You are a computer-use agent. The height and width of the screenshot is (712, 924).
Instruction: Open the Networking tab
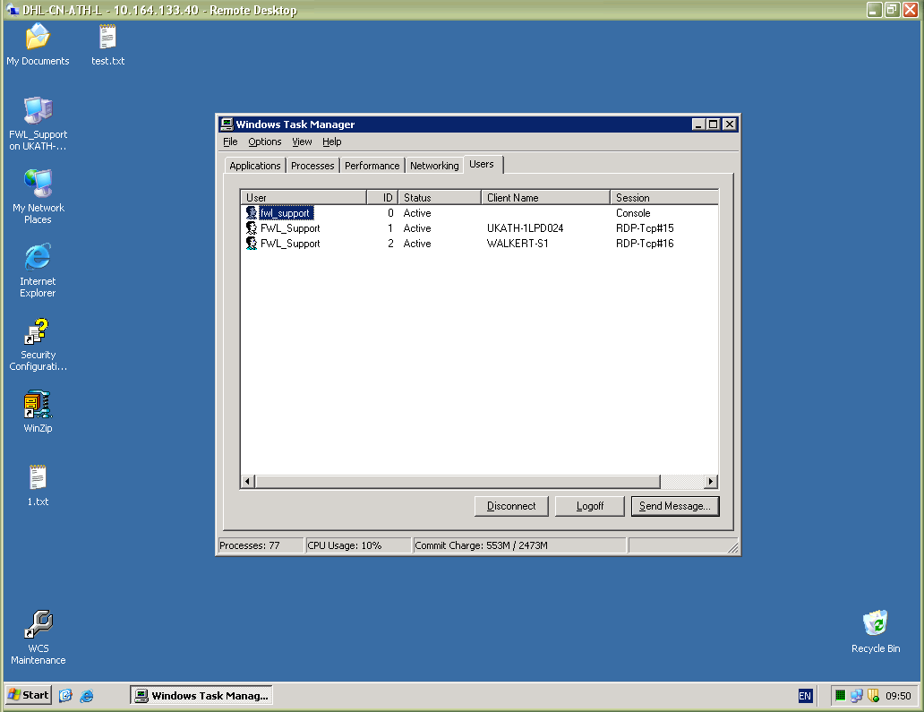(x=434, y=166)
